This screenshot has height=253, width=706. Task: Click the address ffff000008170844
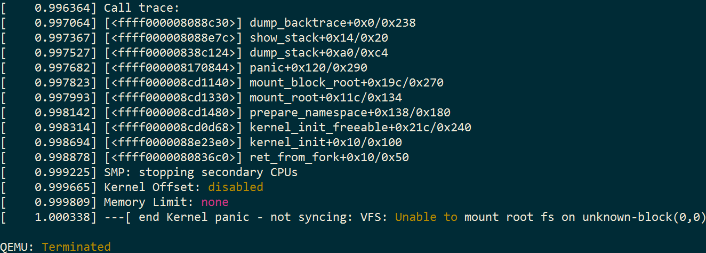(x=176, y=68)
